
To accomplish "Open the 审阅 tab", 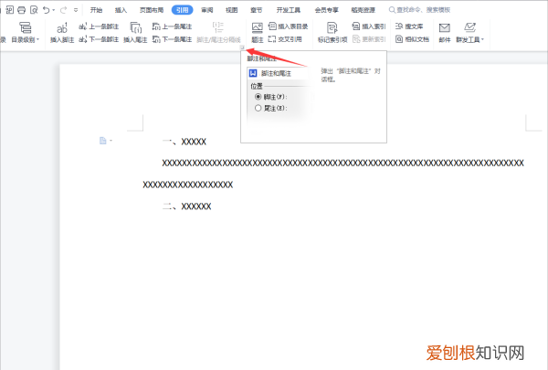I will (x=207, y=10).
